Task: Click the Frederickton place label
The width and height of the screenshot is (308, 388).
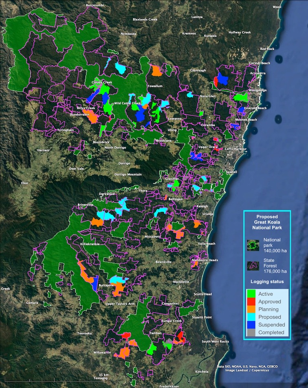Action: [169, 386]
